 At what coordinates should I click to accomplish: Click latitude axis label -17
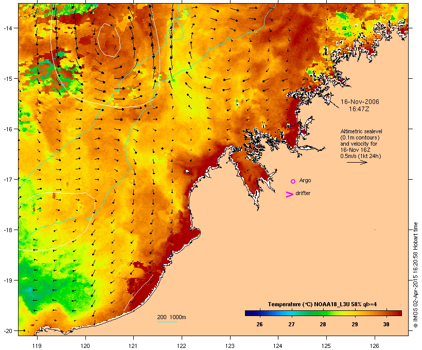pos(7,179)
